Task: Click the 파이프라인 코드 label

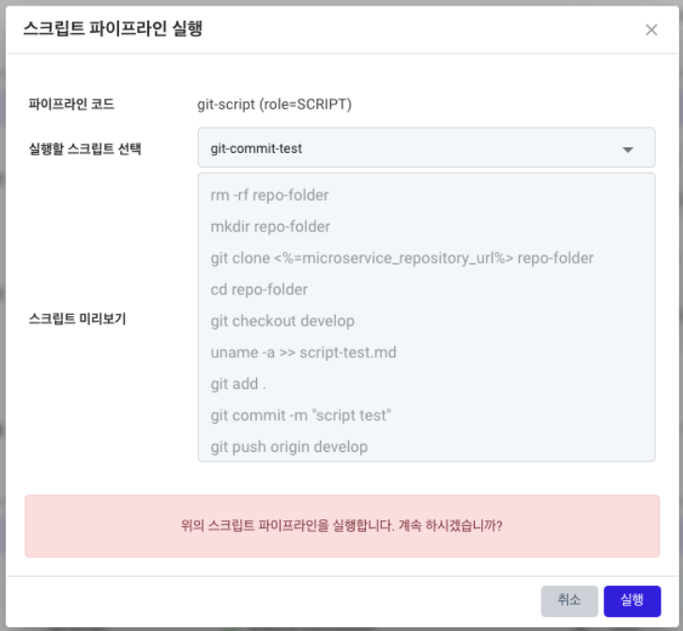Action: click(71, 104)
